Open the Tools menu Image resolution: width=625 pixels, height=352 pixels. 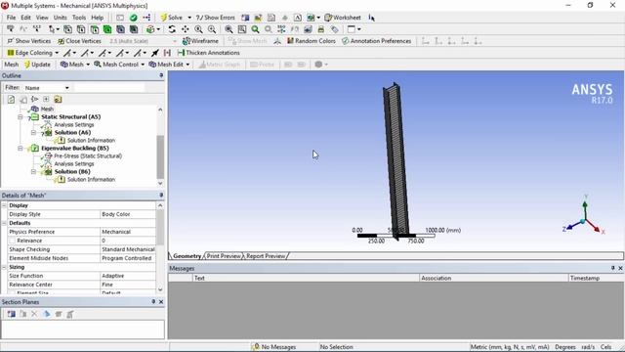tap(79, 18)
